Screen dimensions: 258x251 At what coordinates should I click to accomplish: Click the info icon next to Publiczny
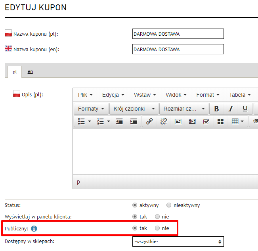point(34,228)
